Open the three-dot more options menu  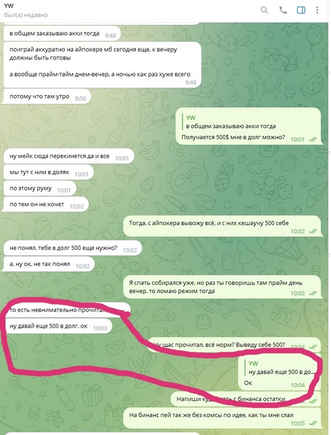click(x=317, y=11)
